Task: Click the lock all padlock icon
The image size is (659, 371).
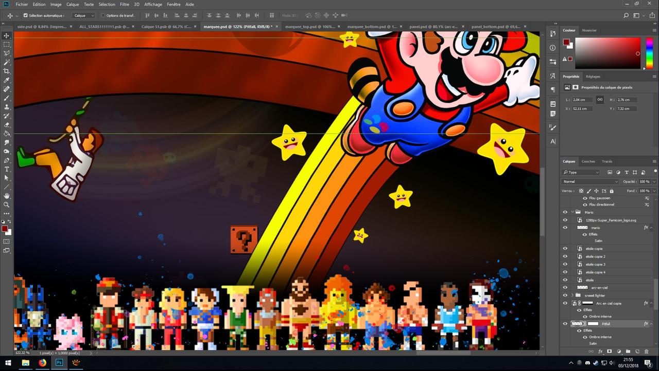Action: (x=611, y=191)
